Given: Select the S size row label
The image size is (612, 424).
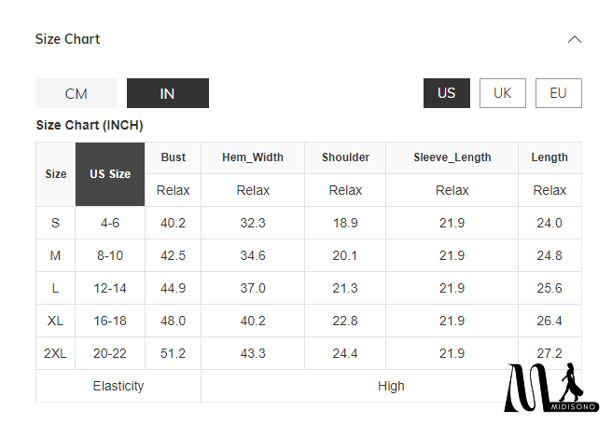Looking at the screenshot, I should point(56,223).
